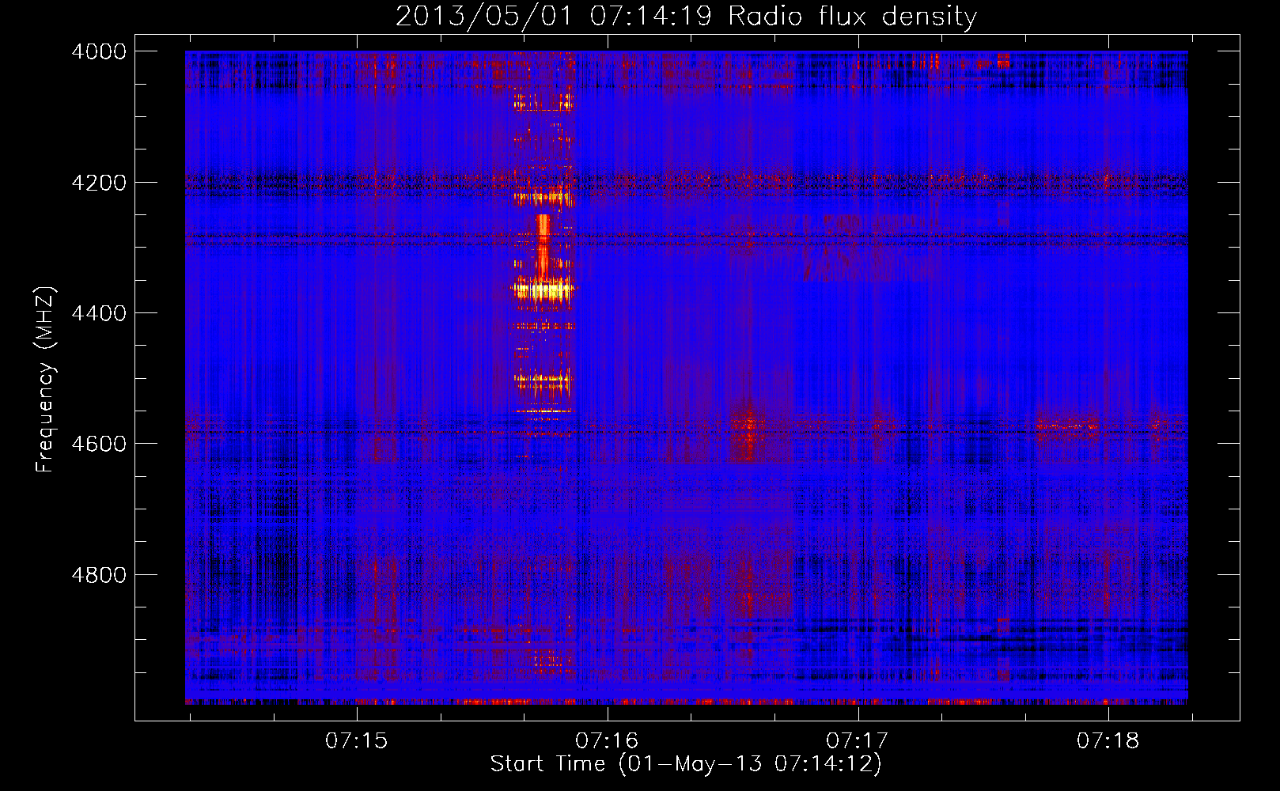Click the "Start Time (01-May-13 07:14:12)" label
This screenshot has width=1280, height=791.
pyautogui.click(x=686, y=764)
